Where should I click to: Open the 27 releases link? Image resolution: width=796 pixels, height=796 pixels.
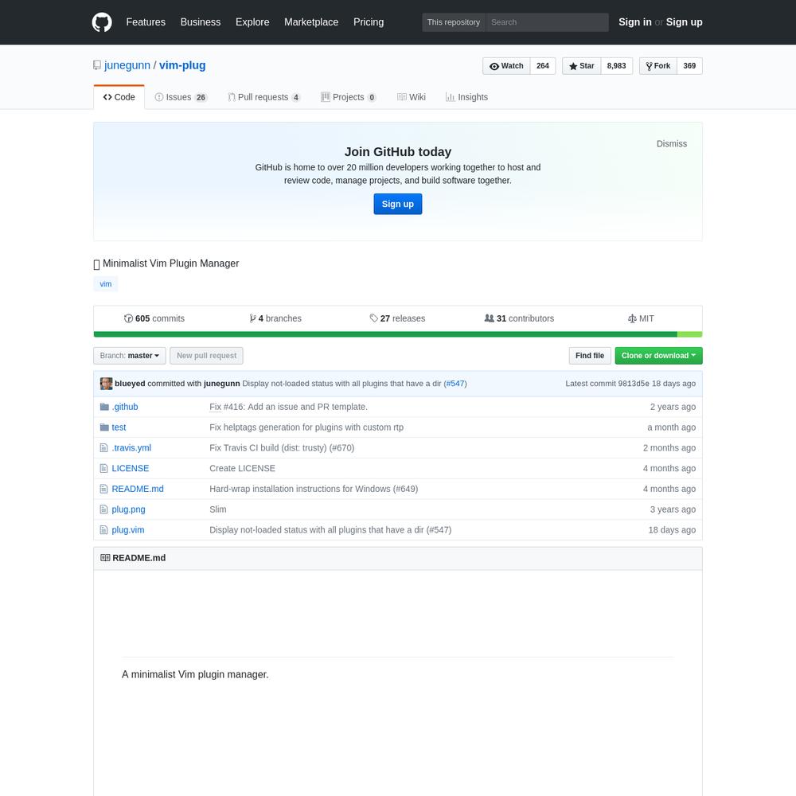click(397, 318)
